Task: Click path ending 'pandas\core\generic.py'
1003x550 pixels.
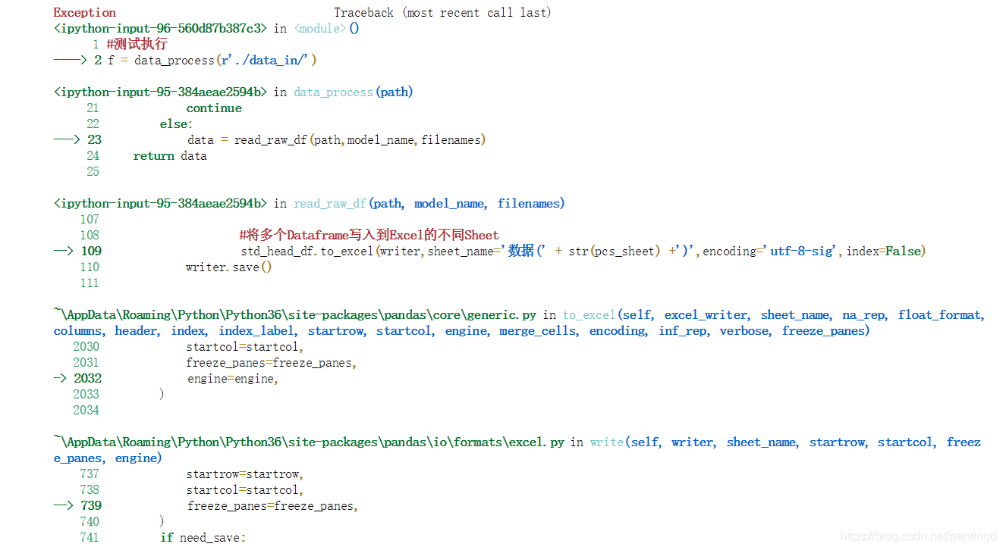Action: (295, 314)
